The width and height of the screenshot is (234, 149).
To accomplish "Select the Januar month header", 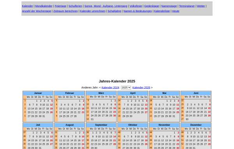I will [38, 93].
